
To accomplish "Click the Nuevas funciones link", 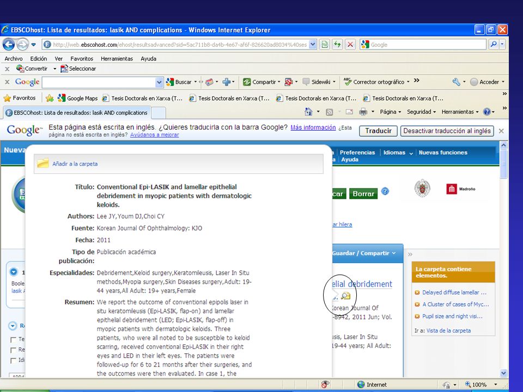I will click(443, 152).
